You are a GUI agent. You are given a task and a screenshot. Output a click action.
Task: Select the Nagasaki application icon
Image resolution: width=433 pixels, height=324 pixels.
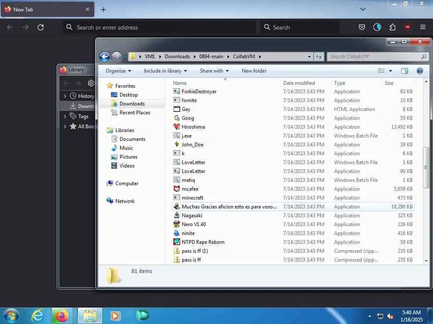tap(177, 216)
